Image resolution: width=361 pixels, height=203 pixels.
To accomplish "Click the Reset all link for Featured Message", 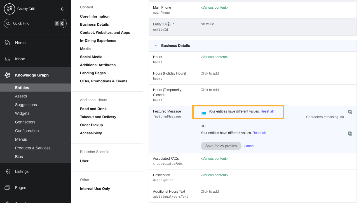I will point(267,111).
